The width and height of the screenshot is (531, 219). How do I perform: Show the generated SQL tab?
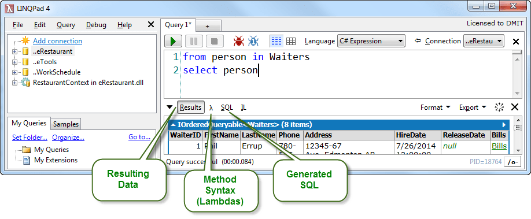227,107
